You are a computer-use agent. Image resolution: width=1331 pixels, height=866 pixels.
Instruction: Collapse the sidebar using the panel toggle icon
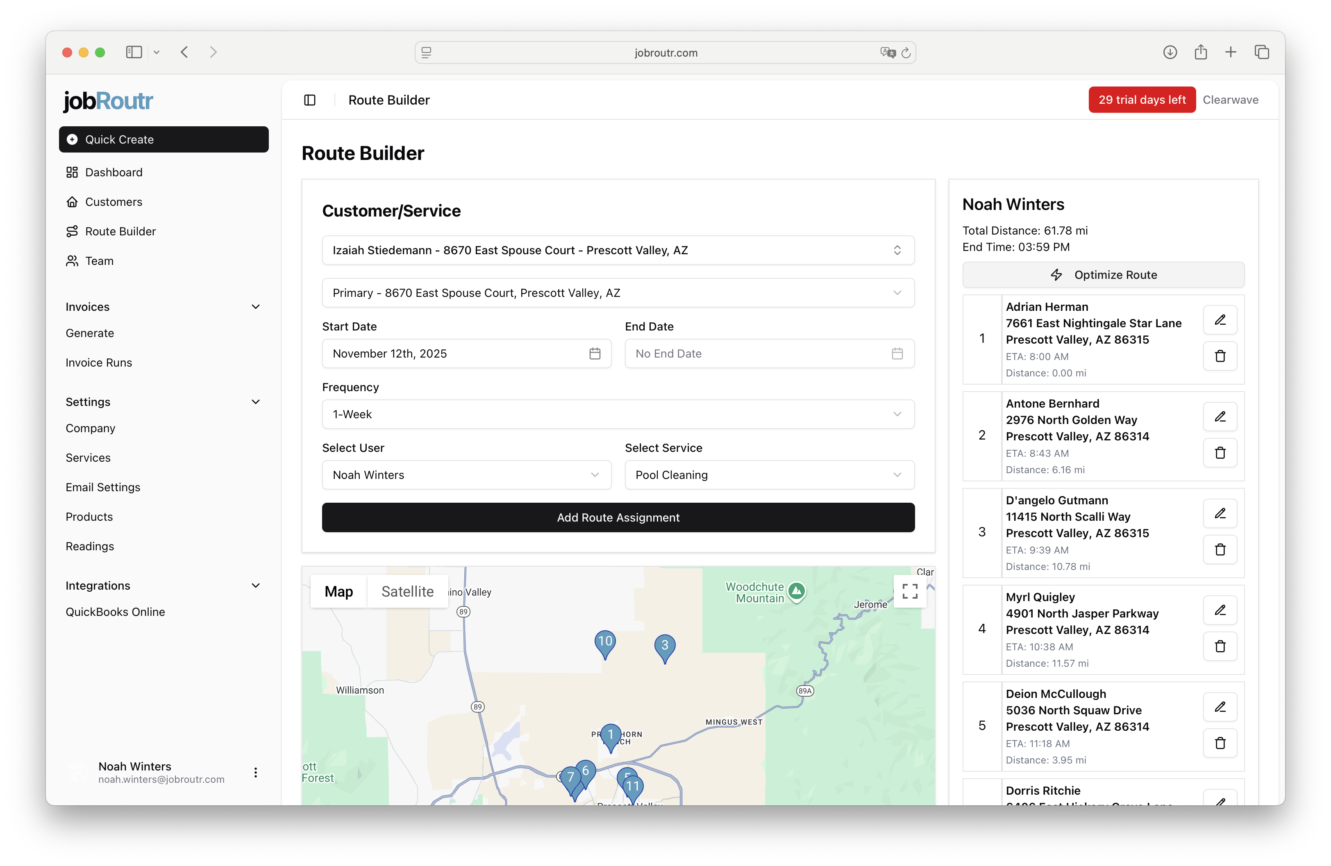tap(310, 100)
